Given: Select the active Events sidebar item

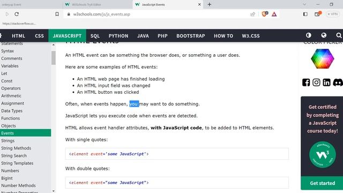Looking at the screenshot, I should click(x=25, y=133).
